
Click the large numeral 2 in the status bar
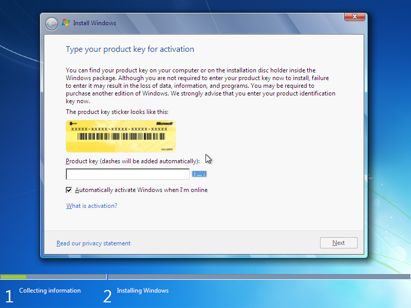[x=107, y=296]
